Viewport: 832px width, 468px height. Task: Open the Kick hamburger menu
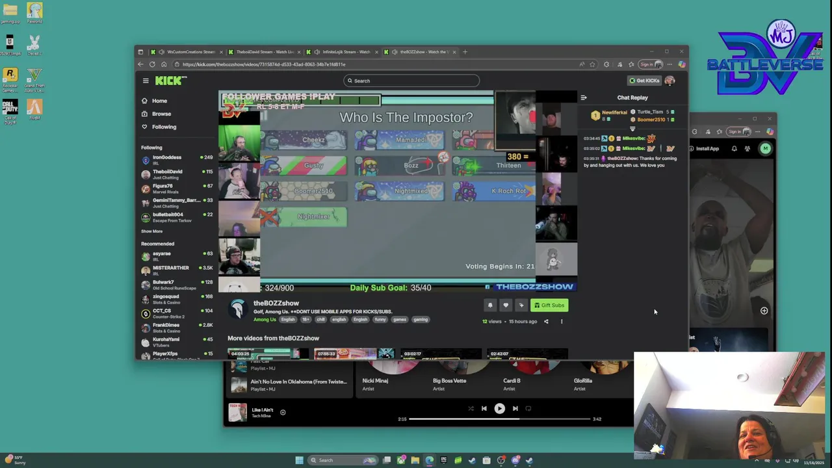(146, 81)
